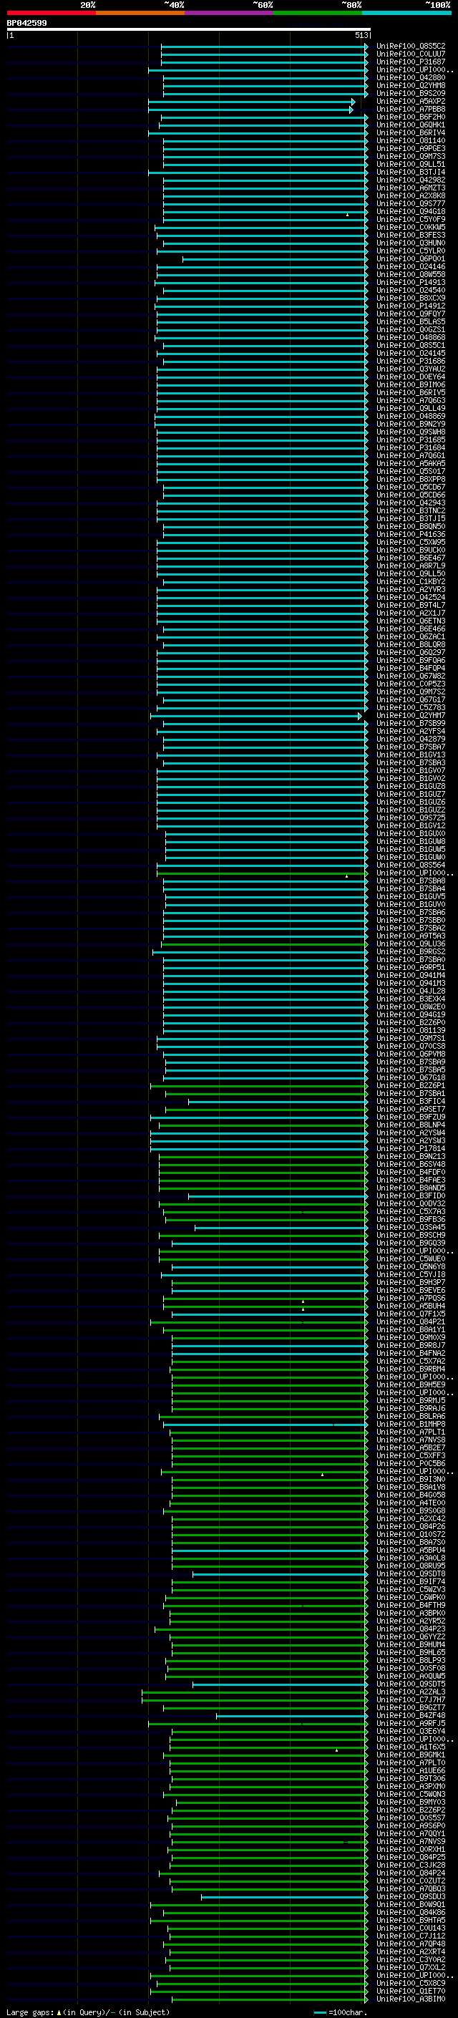Select the UniRef100_B4G058 label
This screenshot has height=2018, width=458.
[410, 1495]
